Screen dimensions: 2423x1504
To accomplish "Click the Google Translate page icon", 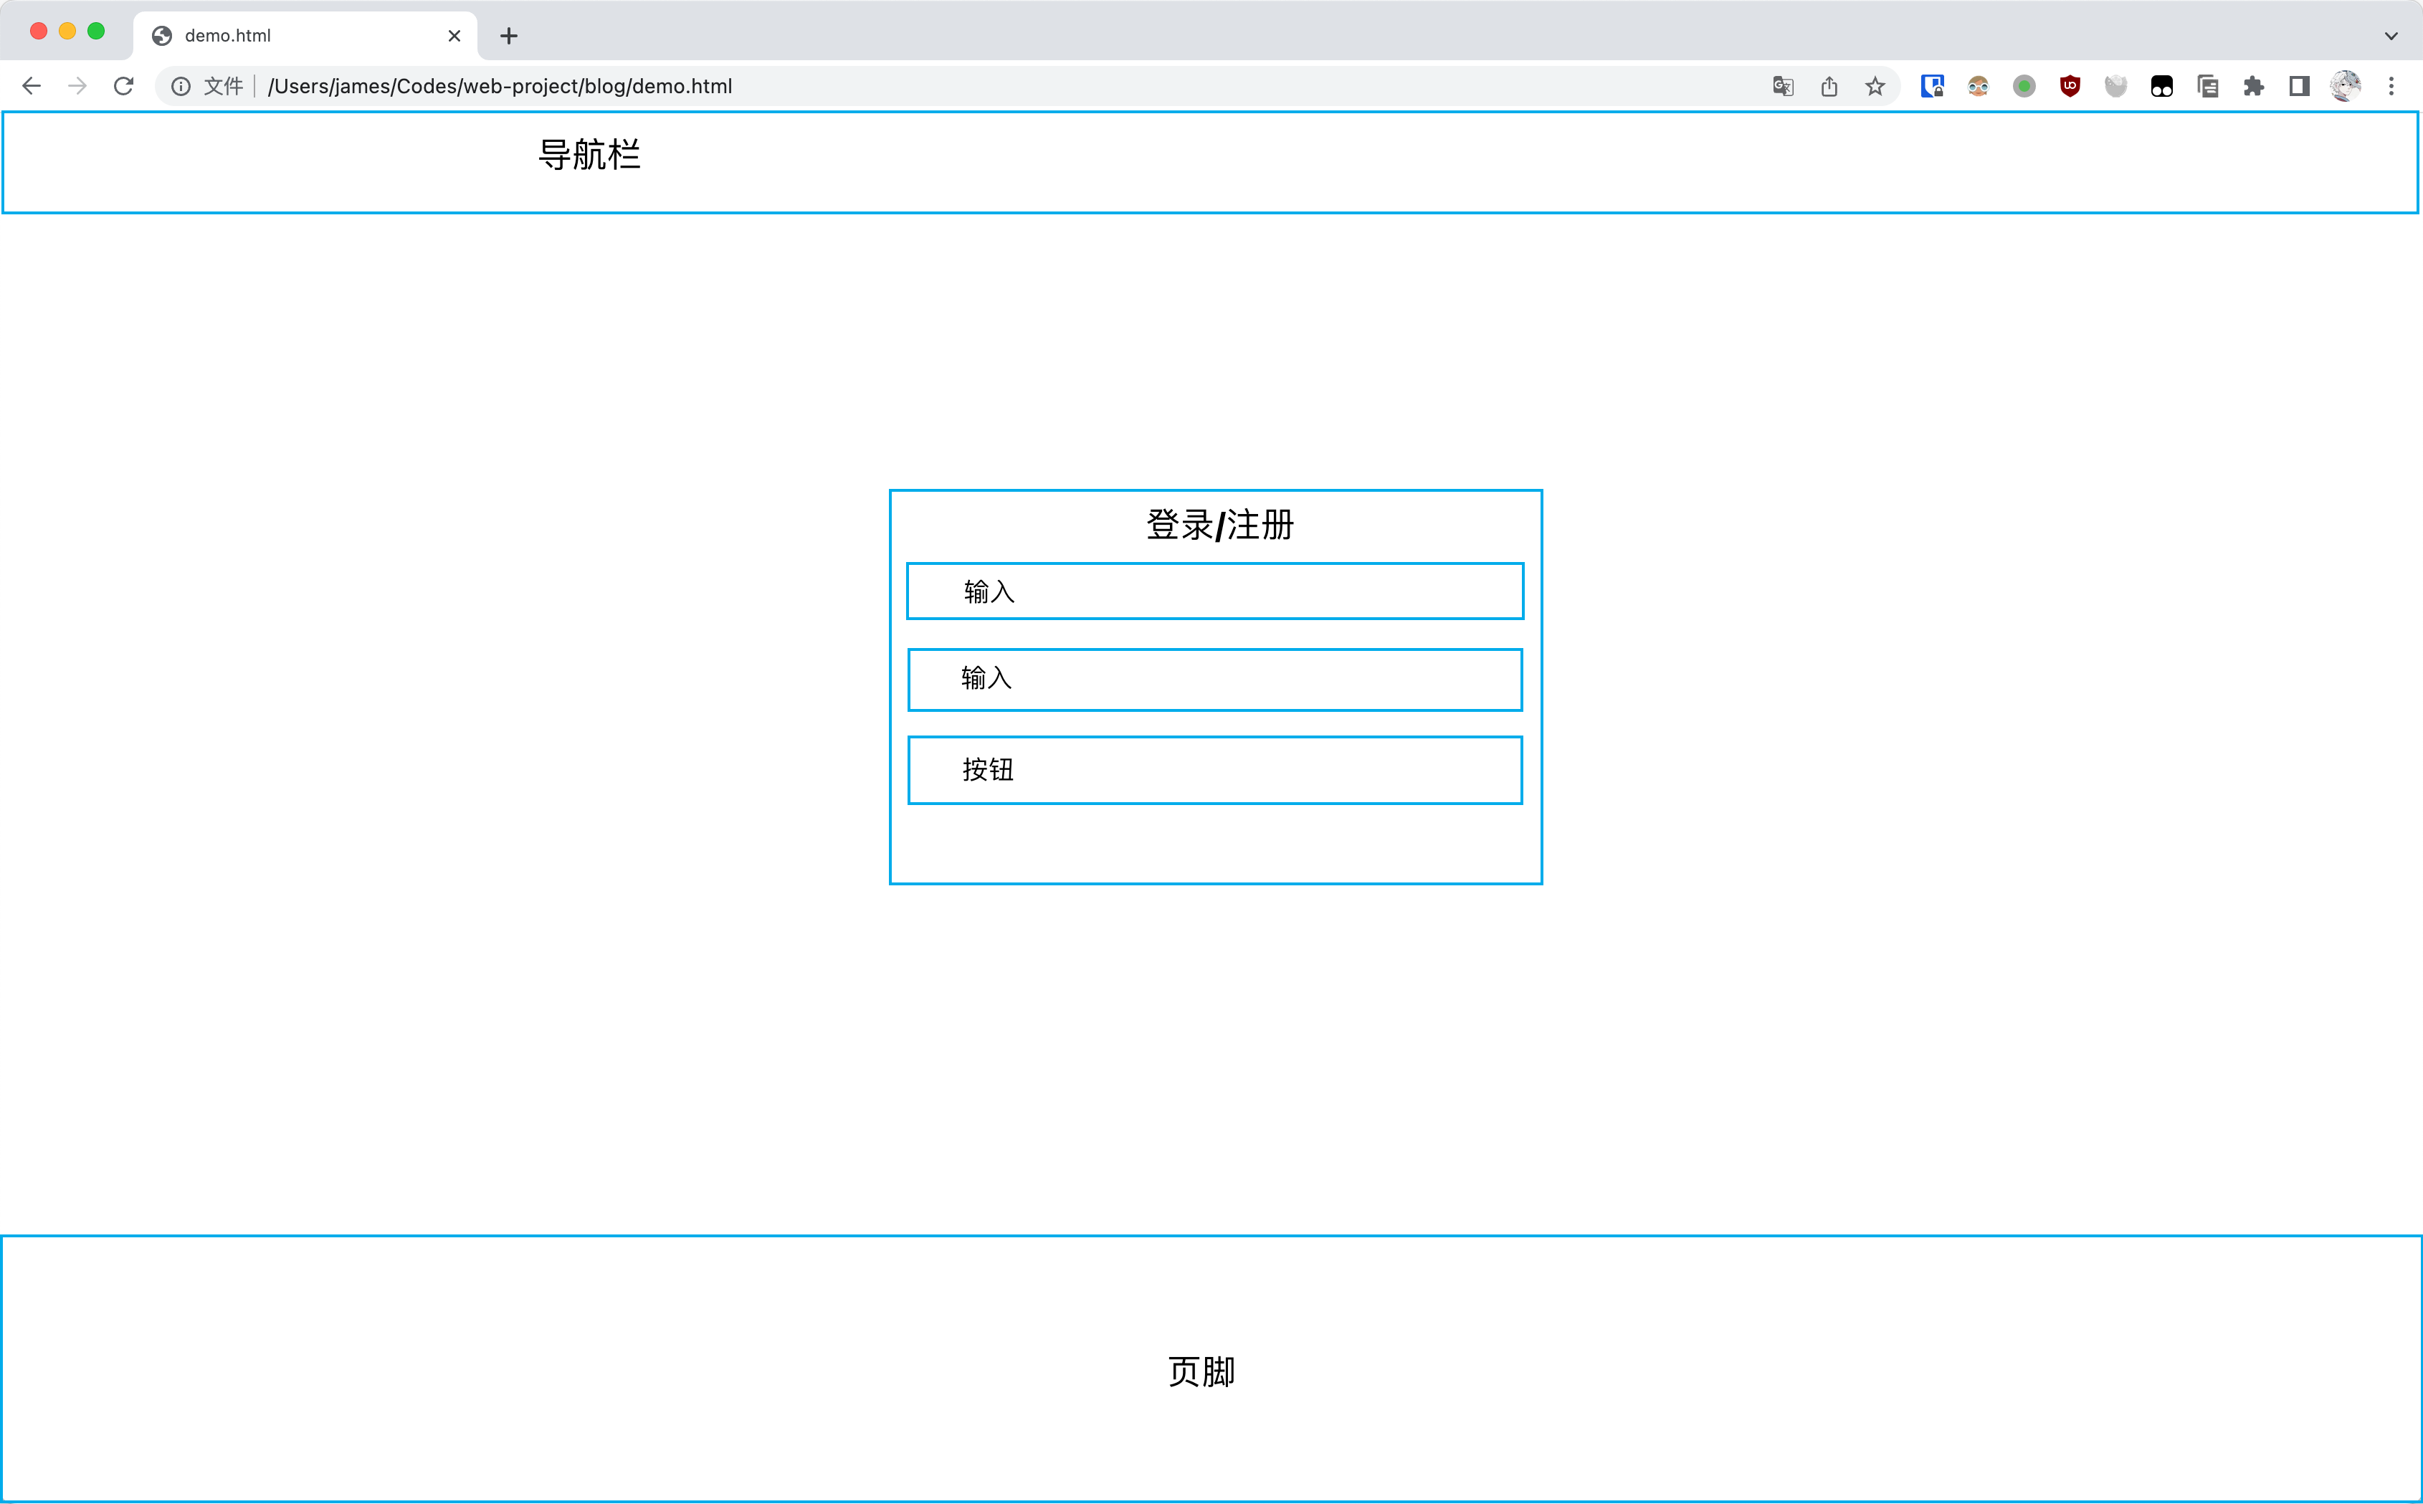I will [1782, 87].
